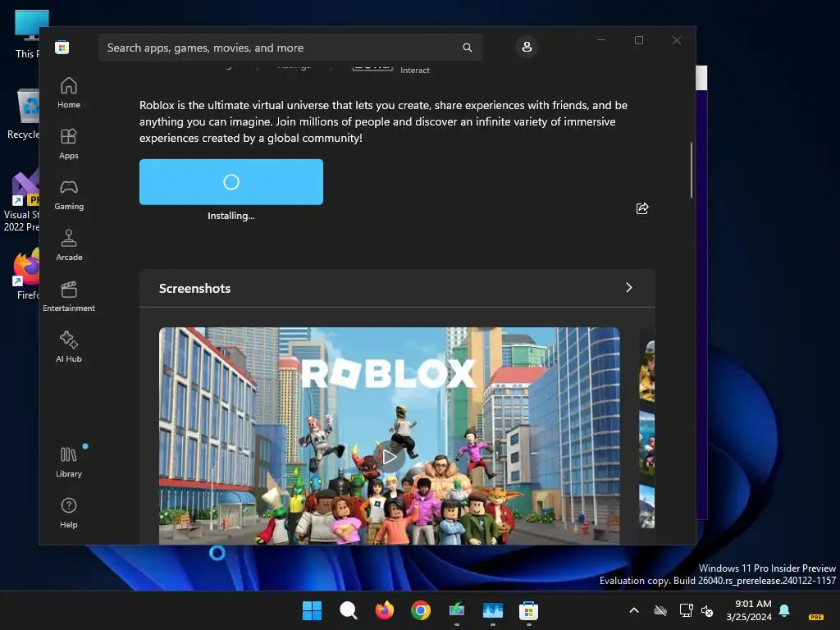Open Windows Search from taskbar
840x630 pixels.
coord(348,610)
